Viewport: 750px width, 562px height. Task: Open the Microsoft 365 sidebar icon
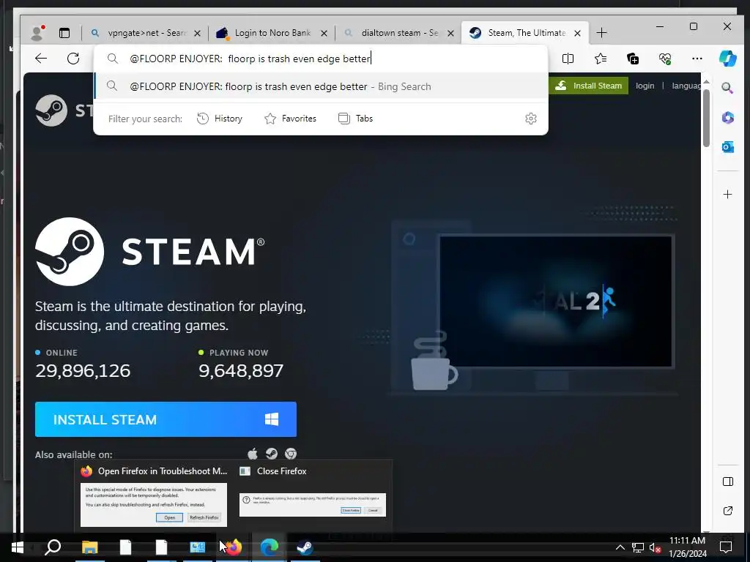click(727, 118)
